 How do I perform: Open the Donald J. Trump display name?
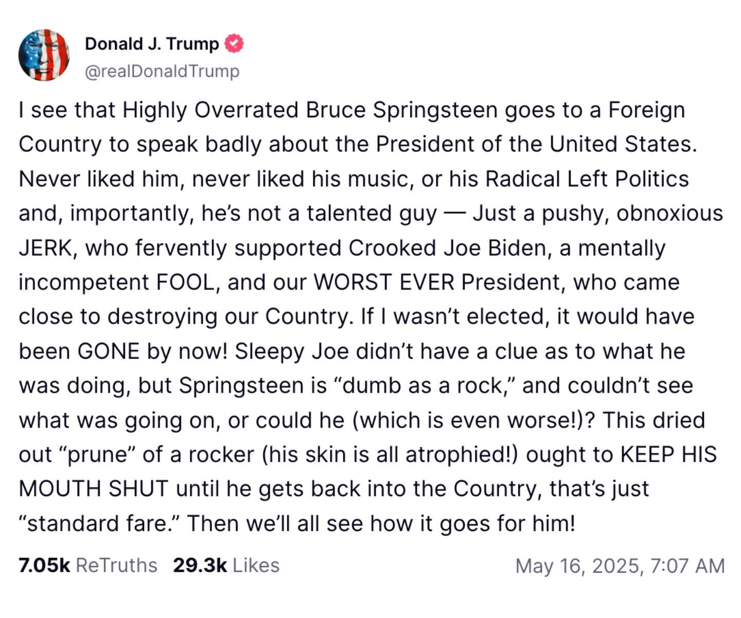[x=152, y=44]
